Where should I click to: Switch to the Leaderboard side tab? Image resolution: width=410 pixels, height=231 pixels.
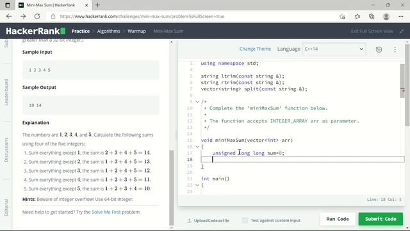6,92
